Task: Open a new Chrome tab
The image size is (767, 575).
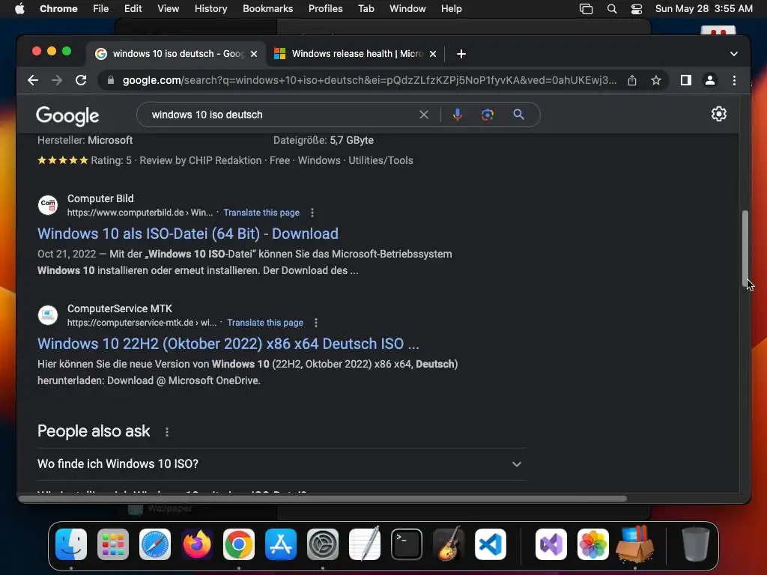Action: tap(461, 54)
